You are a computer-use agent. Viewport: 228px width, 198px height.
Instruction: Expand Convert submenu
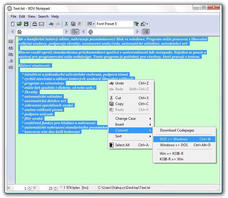[130, 130]
